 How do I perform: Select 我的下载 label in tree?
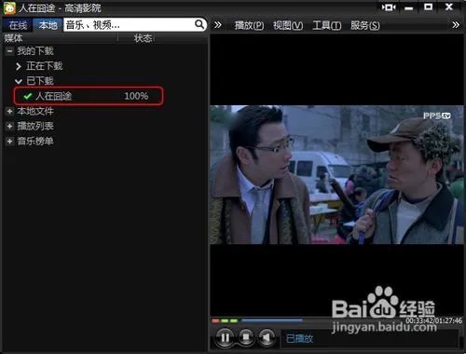(x=35, y=50)
